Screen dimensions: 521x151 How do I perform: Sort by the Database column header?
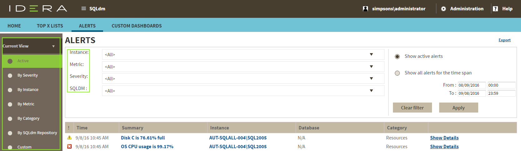click(340, 128)
